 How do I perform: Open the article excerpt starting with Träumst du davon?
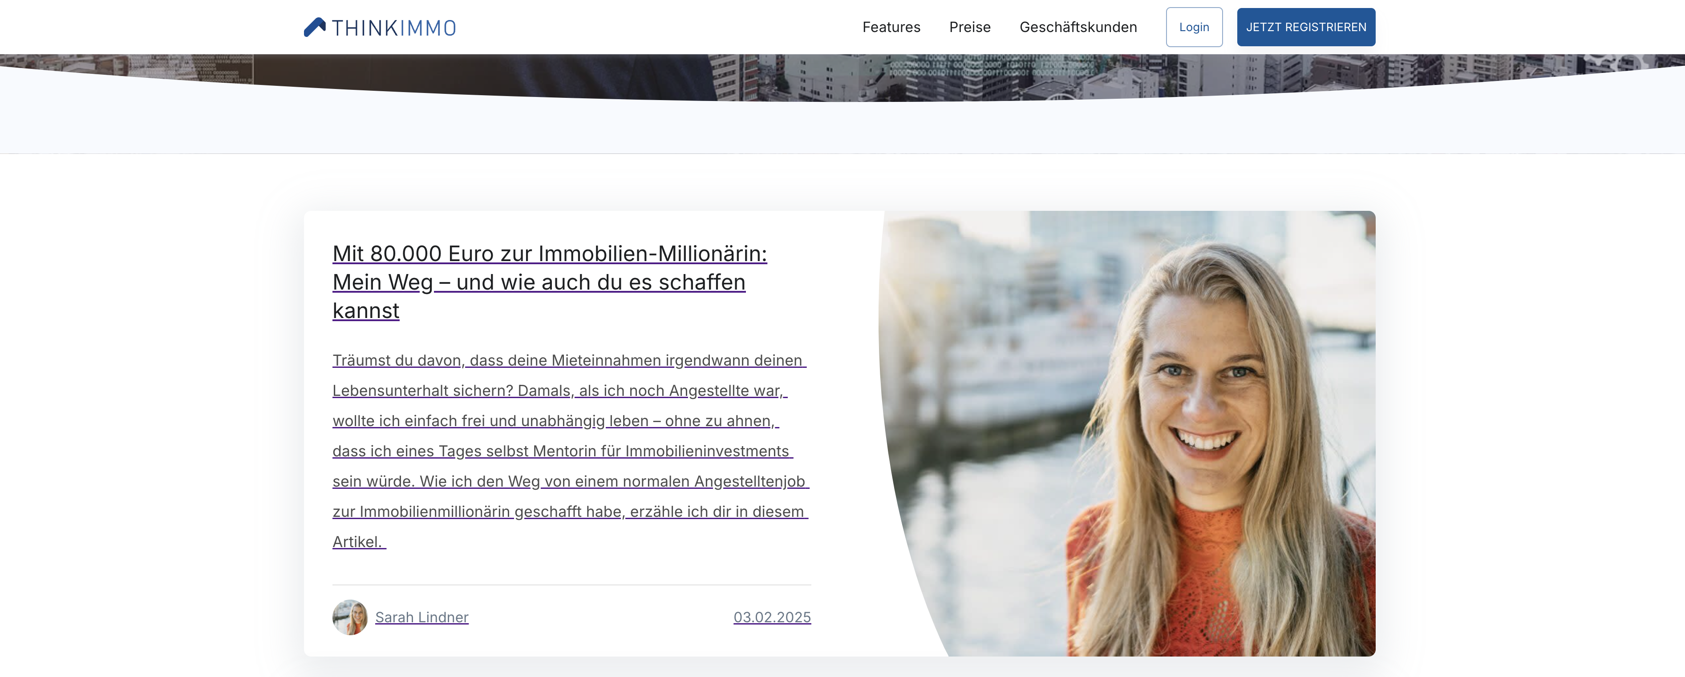571,451
